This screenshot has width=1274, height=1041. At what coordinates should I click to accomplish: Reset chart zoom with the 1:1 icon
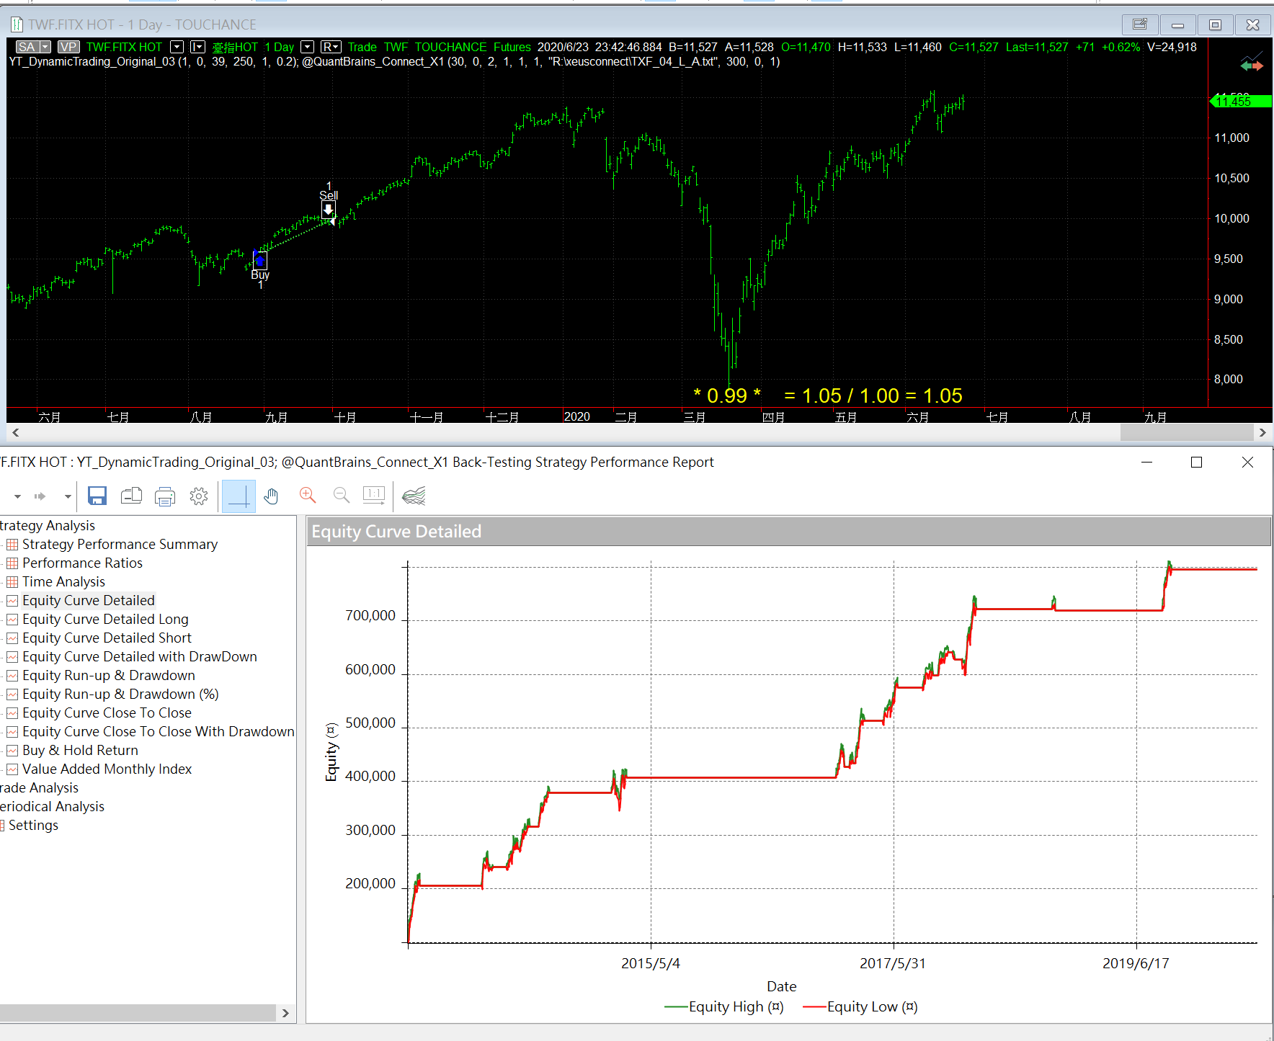[x=374, y=495]
